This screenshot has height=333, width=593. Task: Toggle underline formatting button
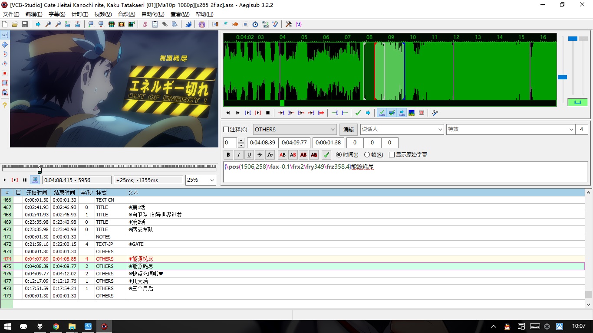pos(249,154)
